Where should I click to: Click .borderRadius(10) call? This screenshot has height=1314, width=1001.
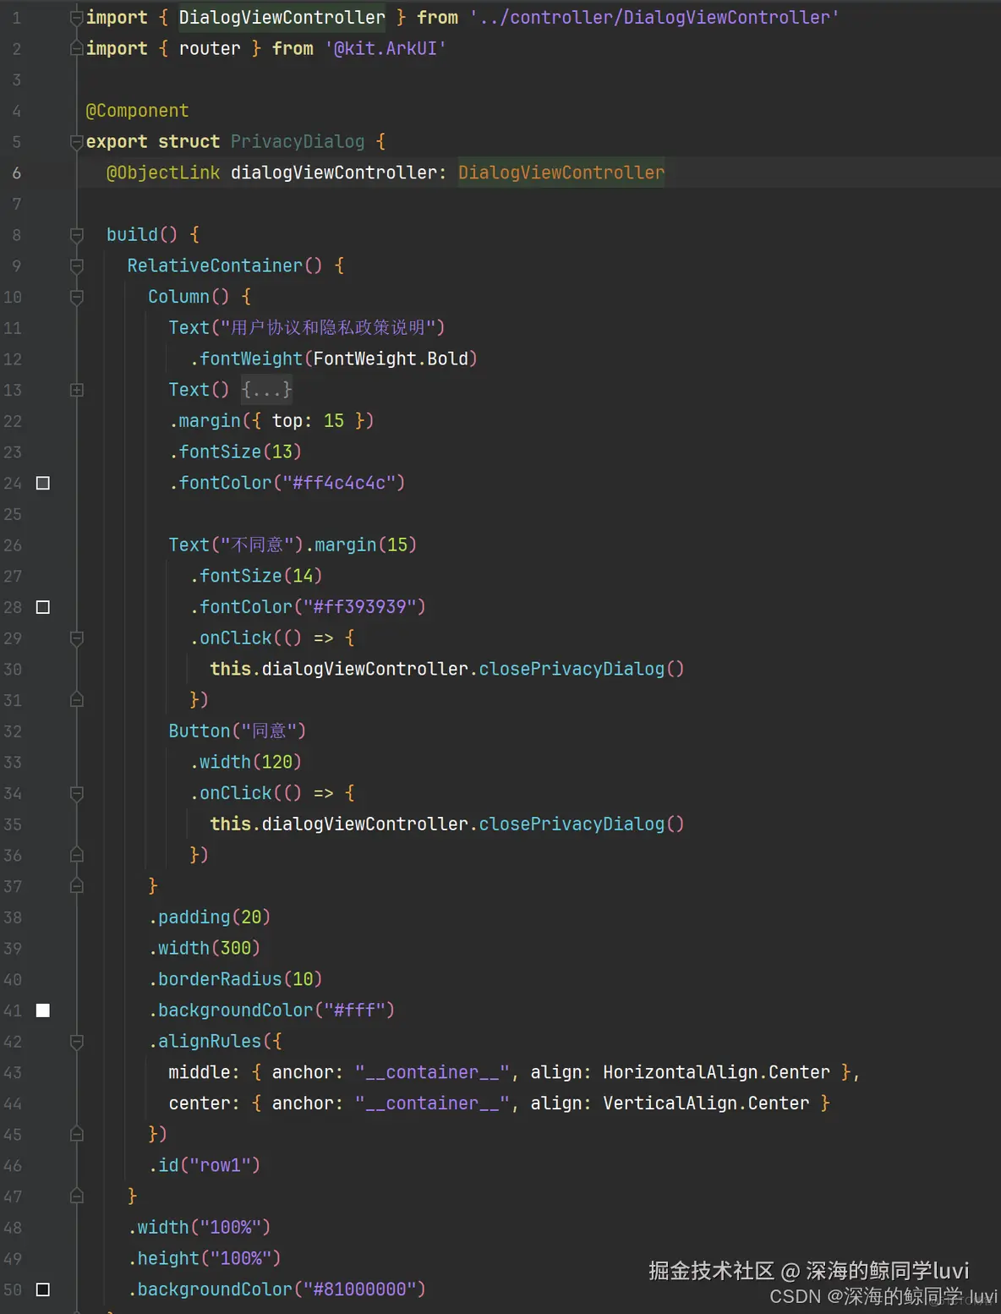coord(236,980)
